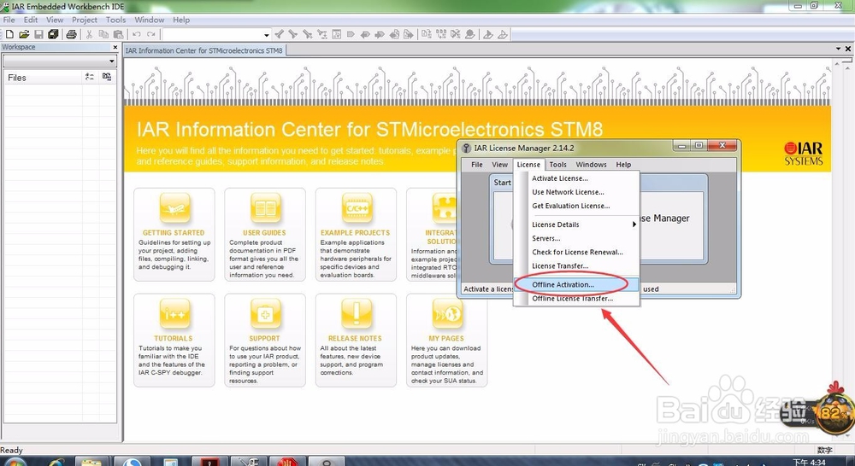Open the IDE Project menu

click(85, 20)
